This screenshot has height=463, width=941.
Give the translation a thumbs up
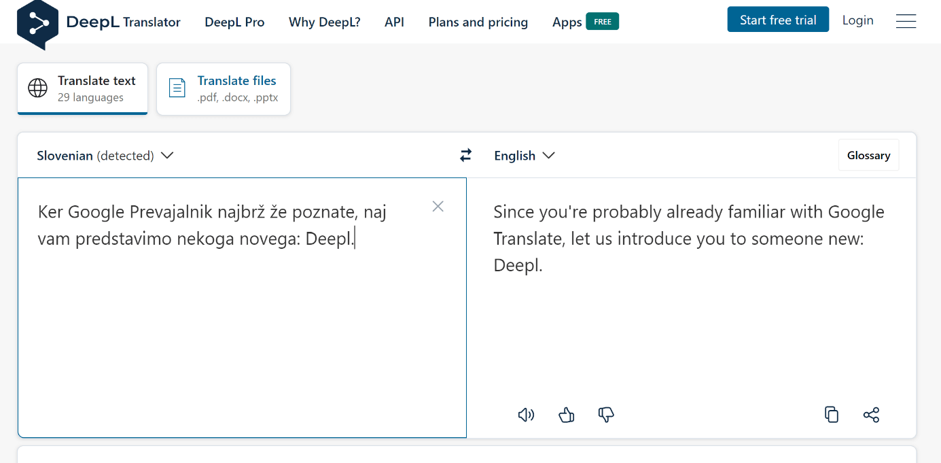[x=567, y=415]
